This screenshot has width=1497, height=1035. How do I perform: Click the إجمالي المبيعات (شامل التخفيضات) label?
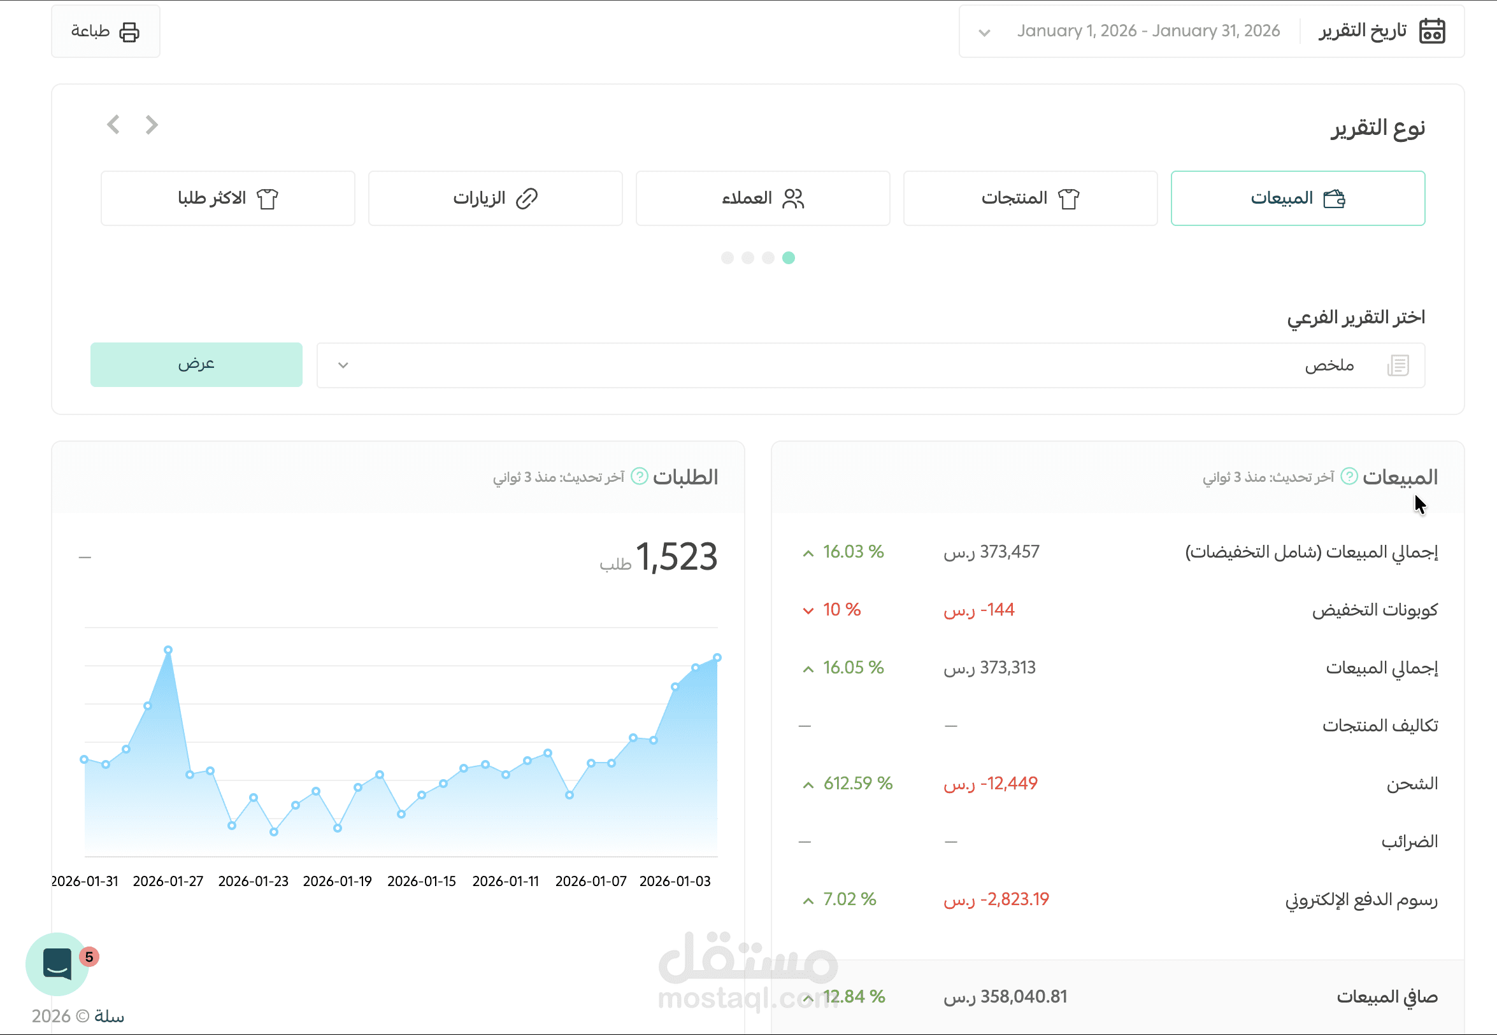pyautogui.click(x=1312, y=553)
